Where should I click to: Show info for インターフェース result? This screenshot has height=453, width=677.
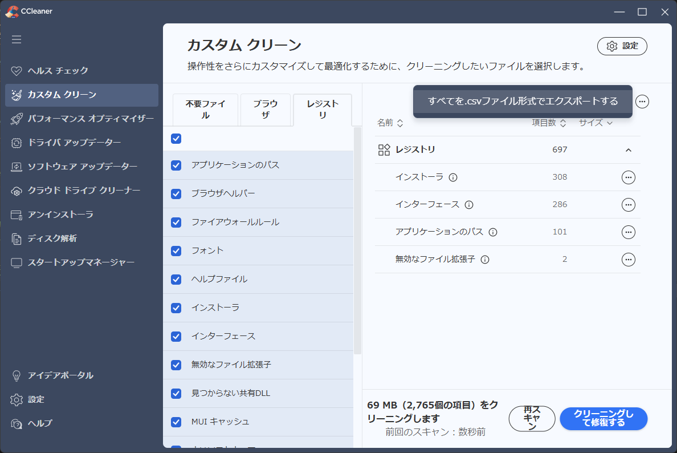(x=469, y=205)
